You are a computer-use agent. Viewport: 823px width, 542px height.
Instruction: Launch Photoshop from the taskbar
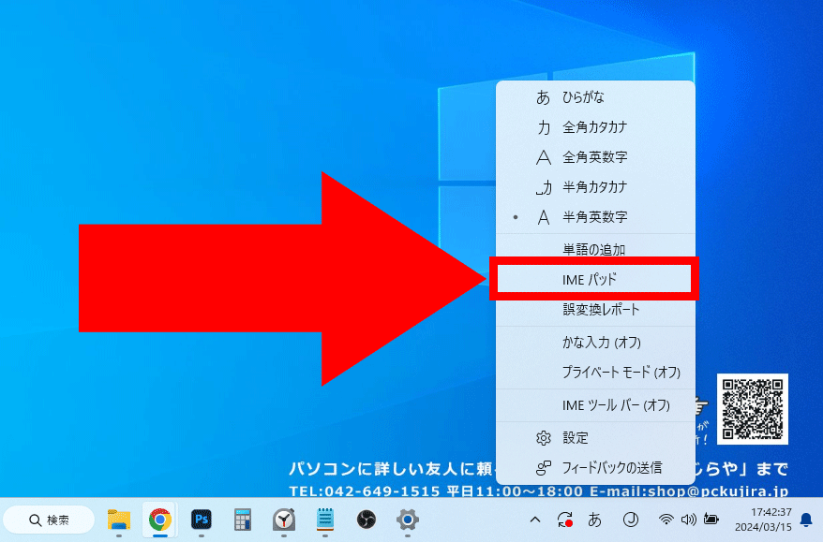point(201,520)
